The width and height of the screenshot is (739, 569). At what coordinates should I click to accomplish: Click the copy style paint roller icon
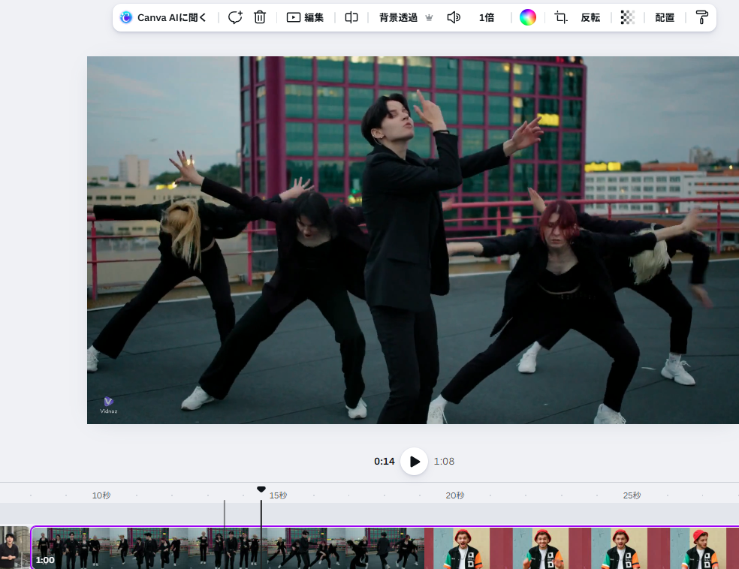click(701, 17)
